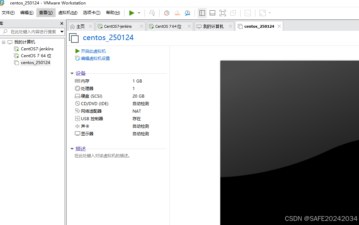Screen dimensions: 359x225
Task: Open the 虚拟机(M) menu
Action: click(x=68, y=13)
